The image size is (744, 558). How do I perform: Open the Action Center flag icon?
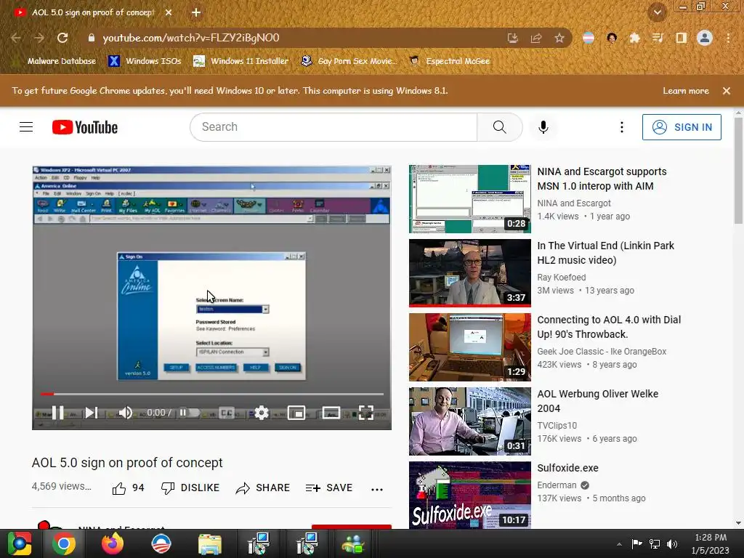pos(636,543)
